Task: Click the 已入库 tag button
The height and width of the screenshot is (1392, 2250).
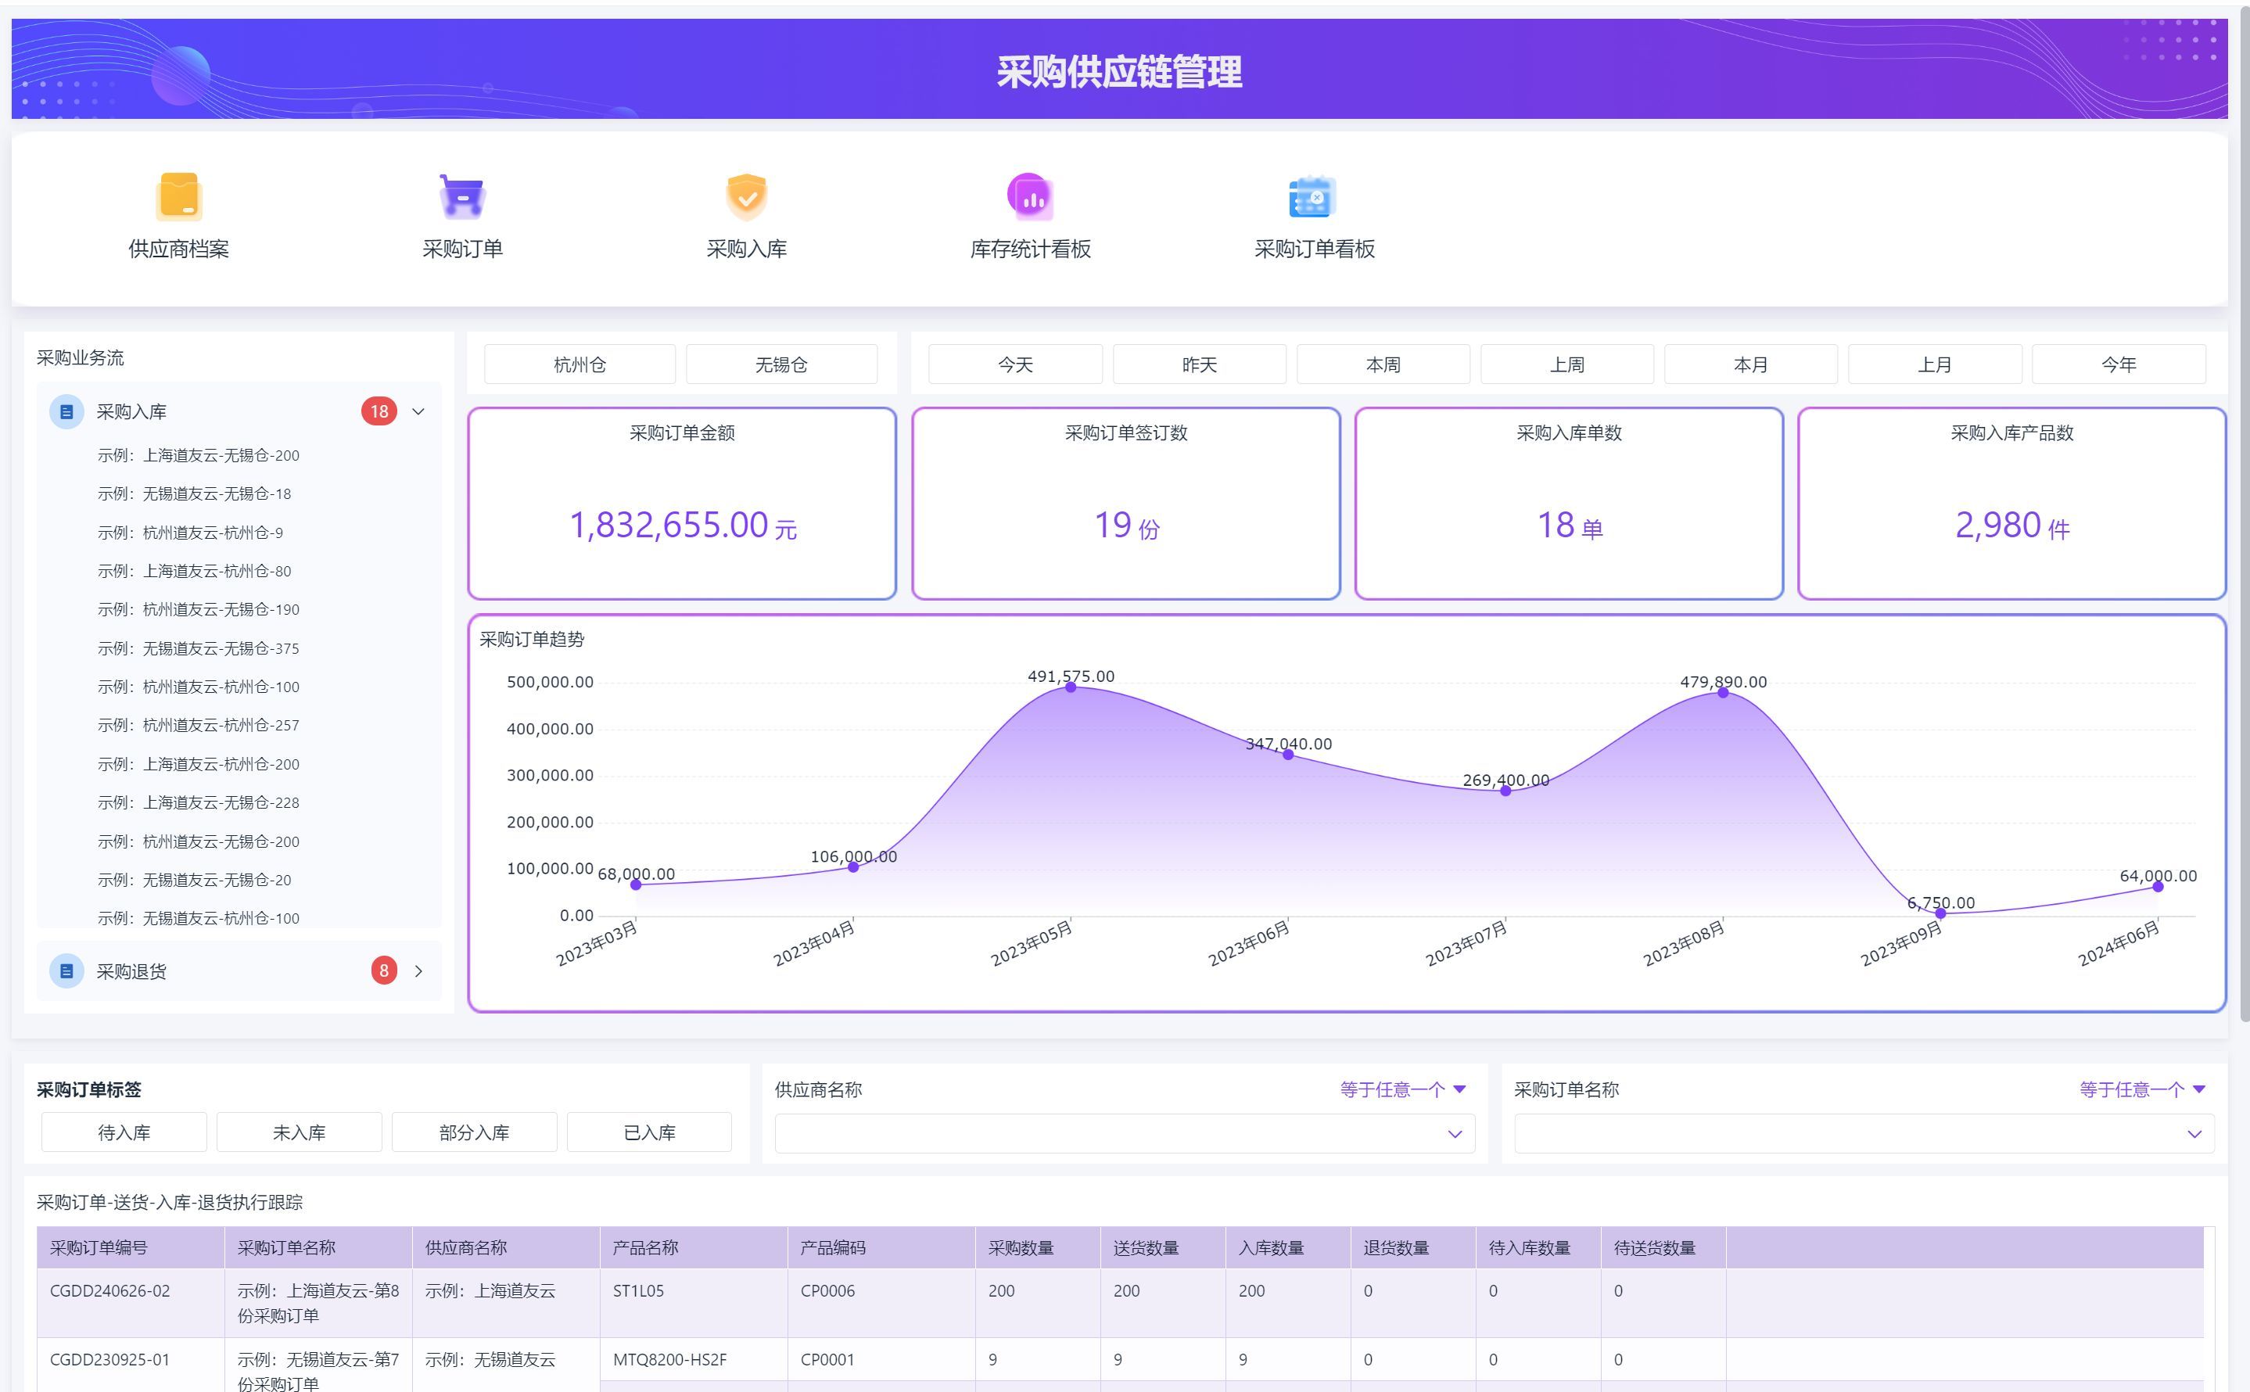Action: click(649, 1132)
